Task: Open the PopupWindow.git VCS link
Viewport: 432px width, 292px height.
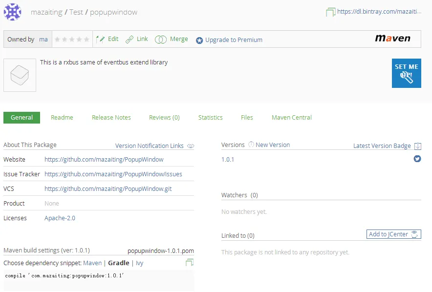Action: coord(108,189)
